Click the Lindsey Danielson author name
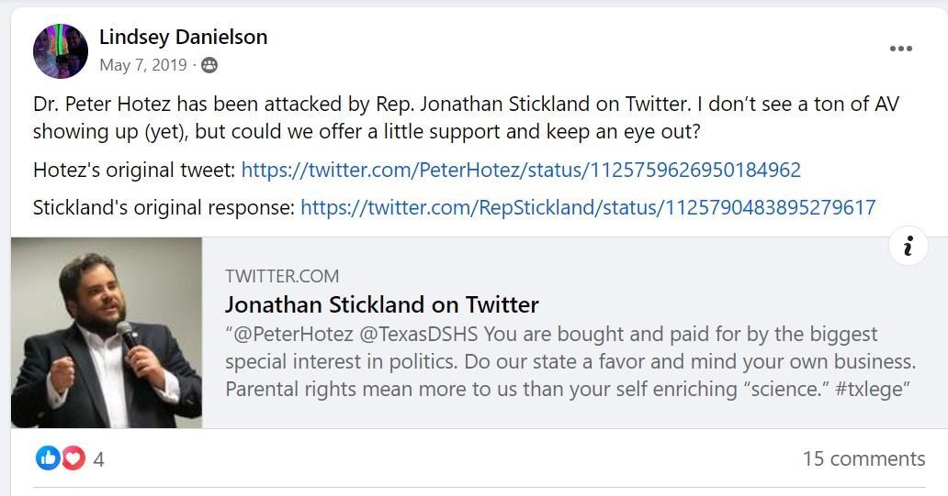This screenshot has height=496, width=948. (183, 37)
